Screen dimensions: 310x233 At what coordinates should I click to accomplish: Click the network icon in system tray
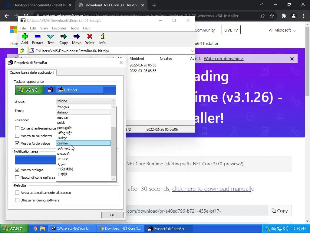pyautogui.click(x=279, y=228)
